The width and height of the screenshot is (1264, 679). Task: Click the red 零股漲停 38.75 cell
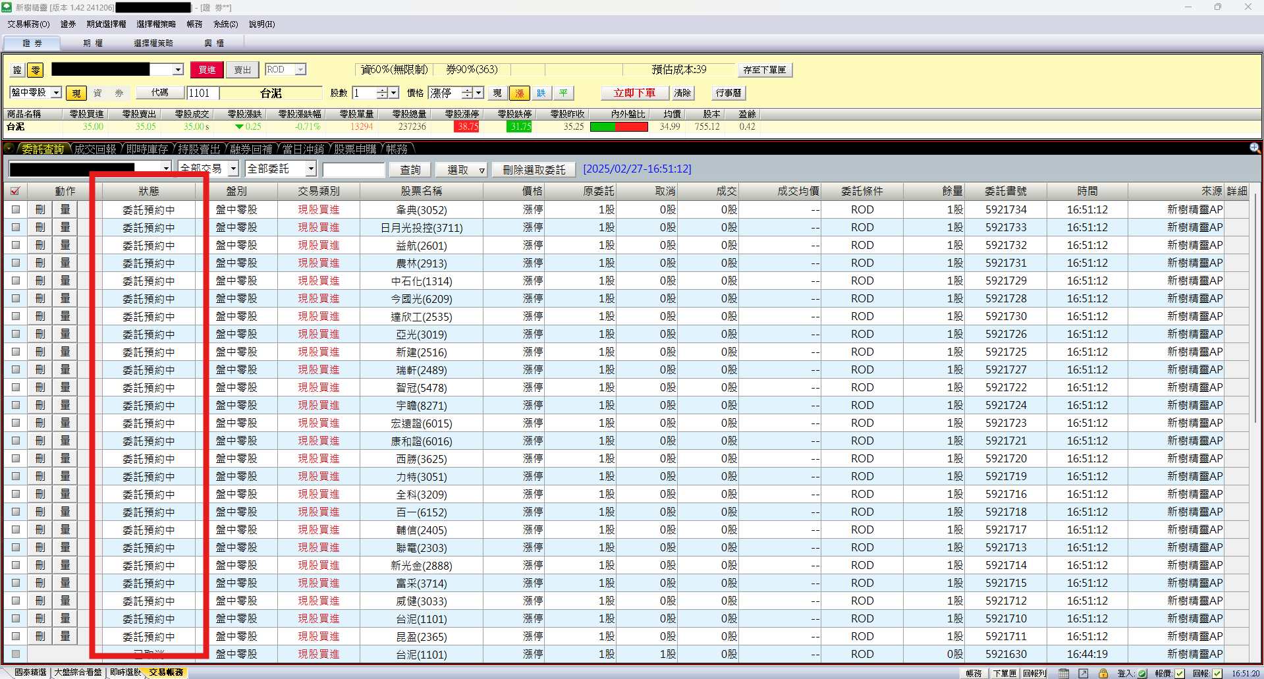click(x=468, y=126)
